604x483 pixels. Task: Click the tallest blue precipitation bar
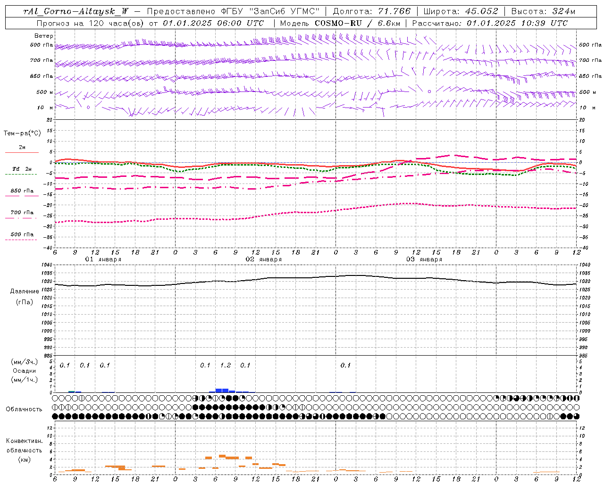(x=222, y=391)
